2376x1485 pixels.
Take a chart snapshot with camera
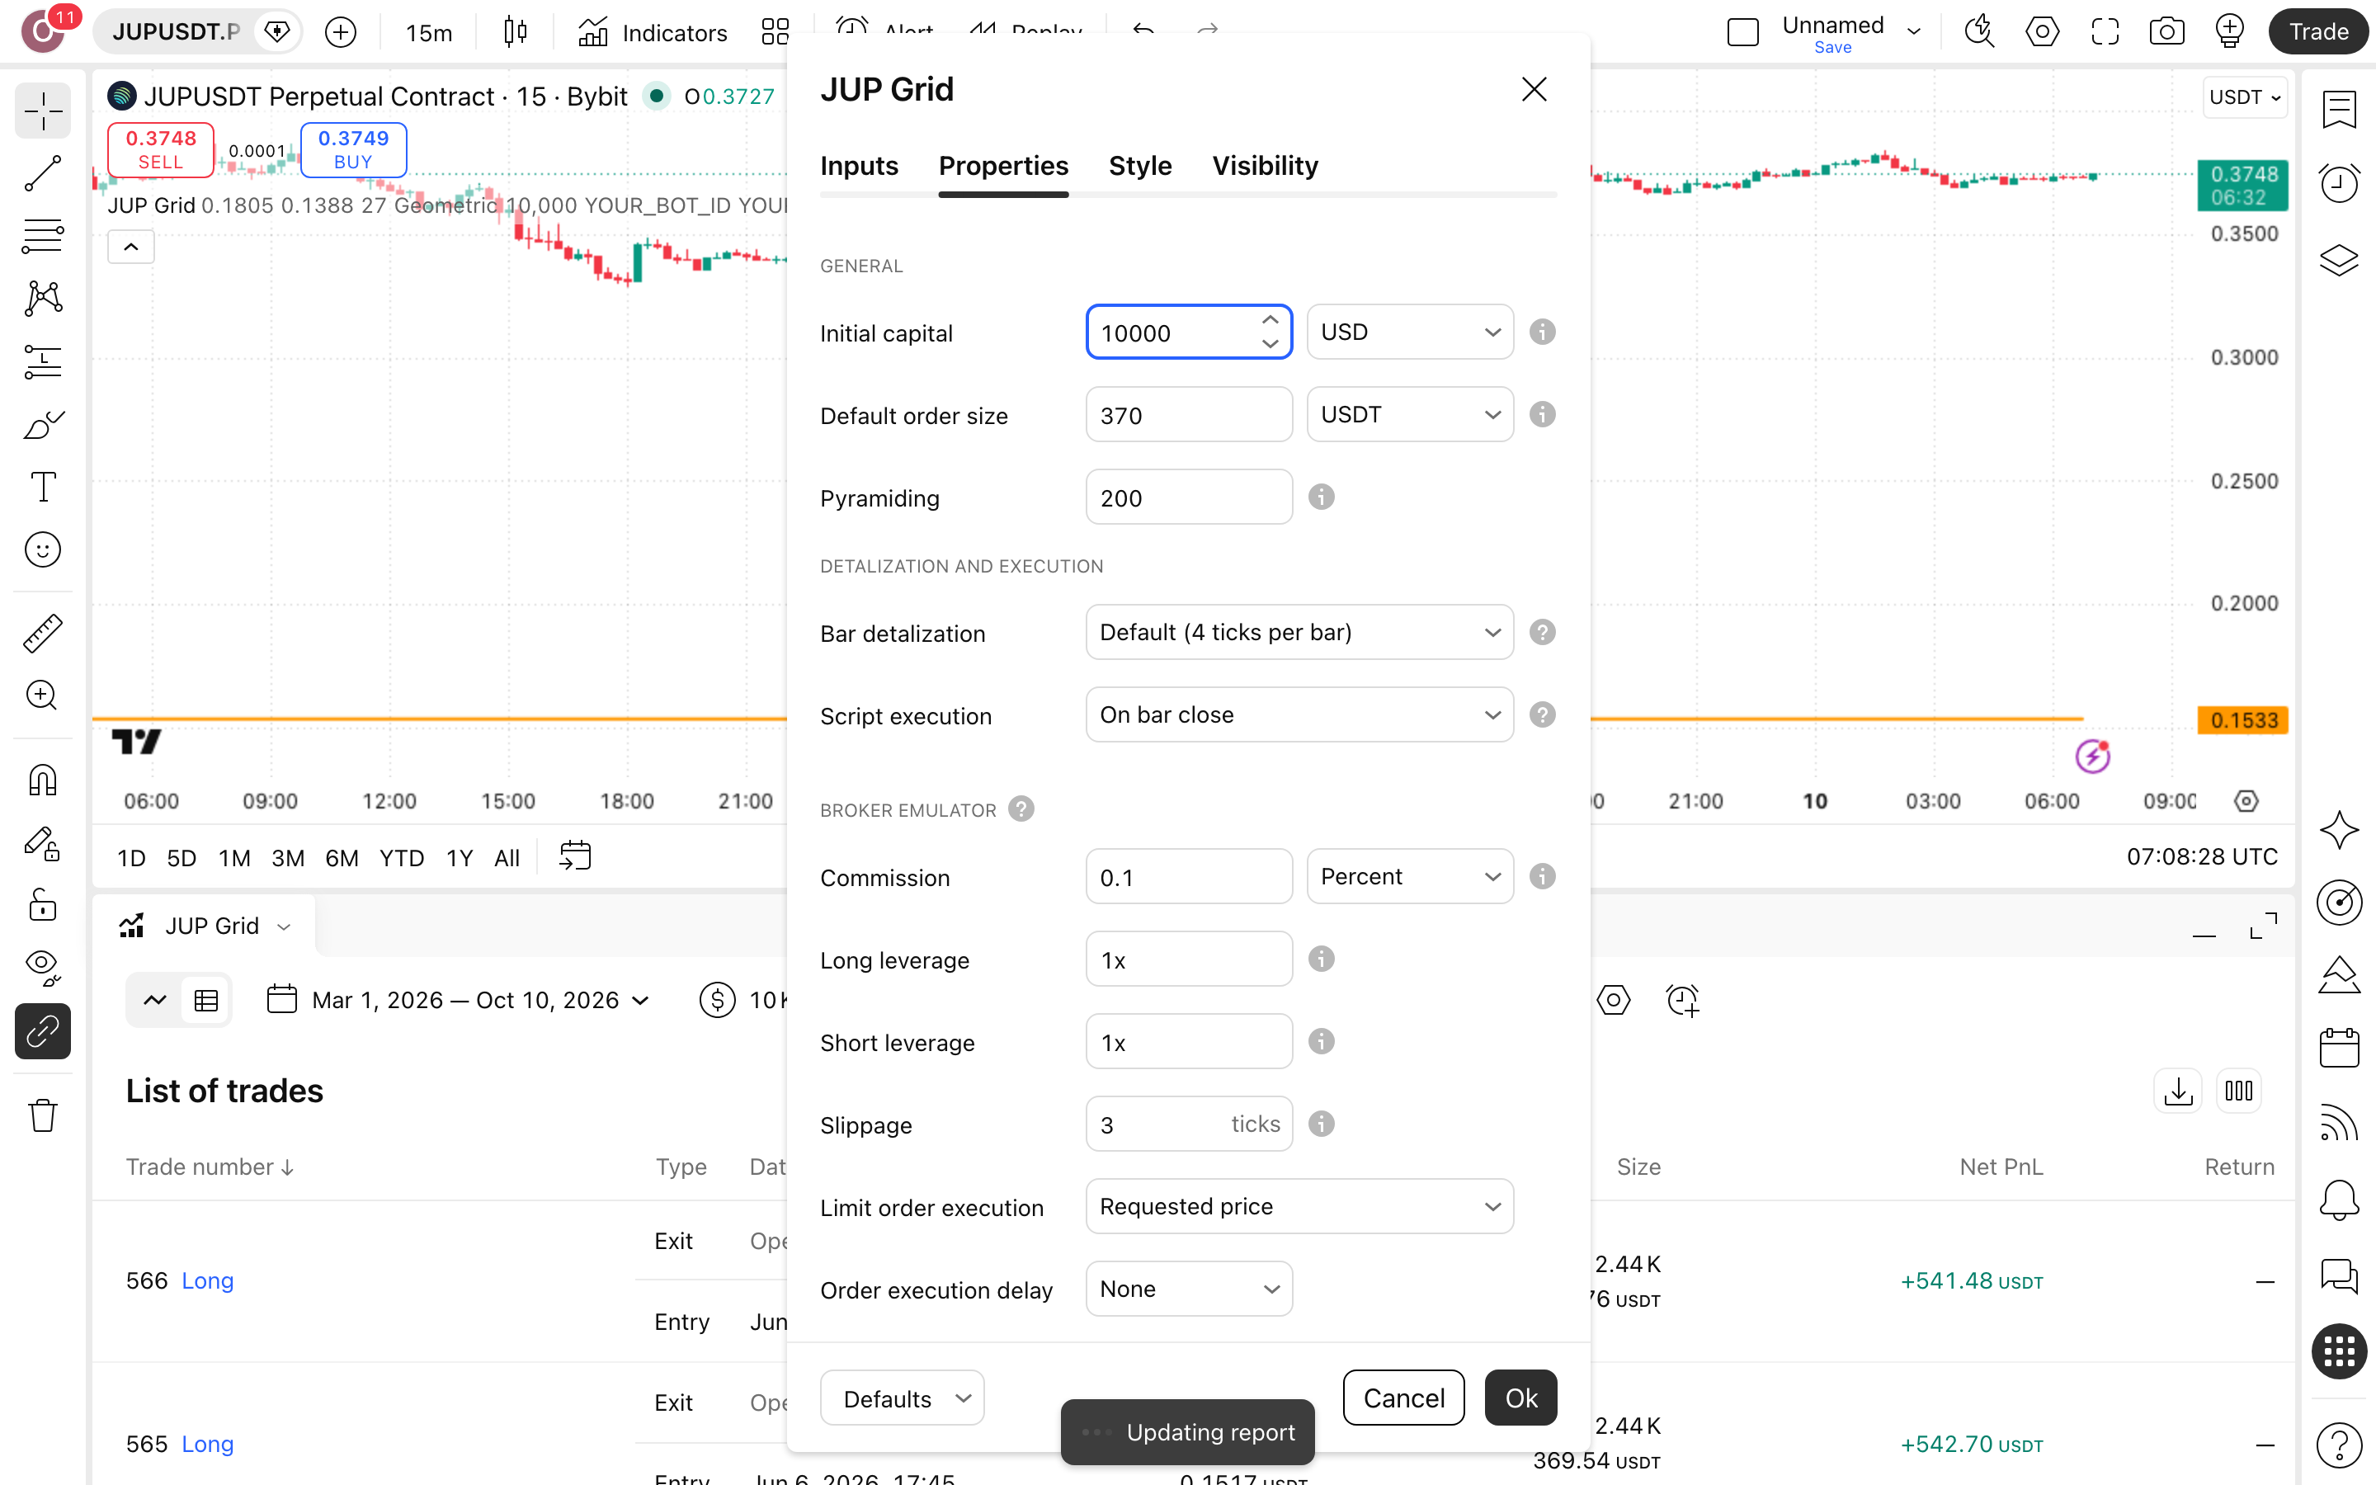coord(2167,32)
